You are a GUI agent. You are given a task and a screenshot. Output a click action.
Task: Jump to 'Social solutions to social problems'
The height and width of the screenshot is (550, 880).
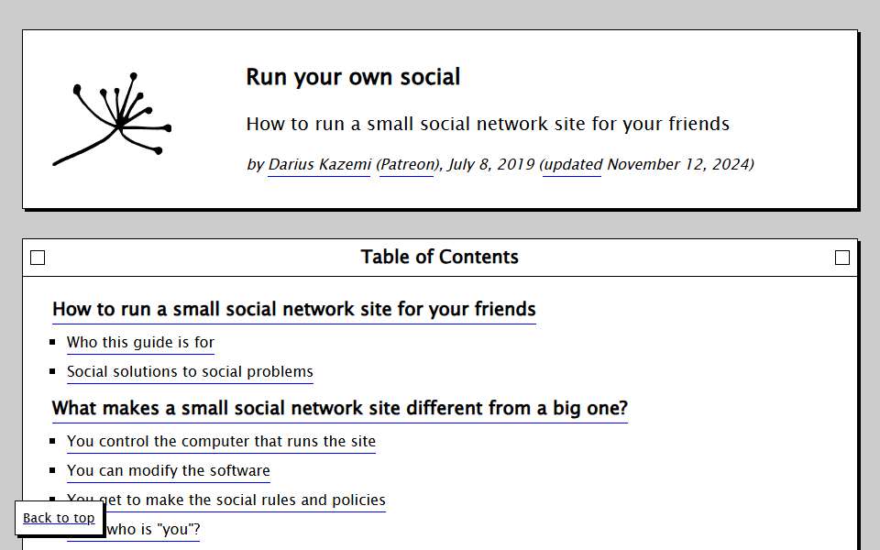190,371
